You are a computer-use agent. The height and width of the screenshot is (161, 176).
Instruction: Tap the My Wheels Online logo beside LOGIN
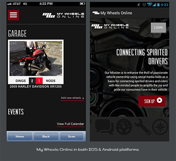pos(110,26)
